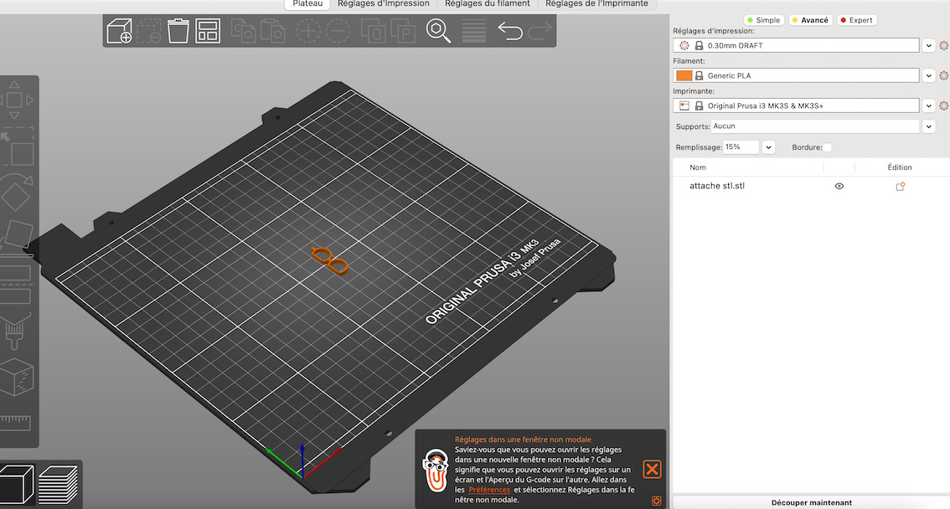Click the Remove instance minus icon
The width and height of the screenshot is (950, 509).
[338, 31]
